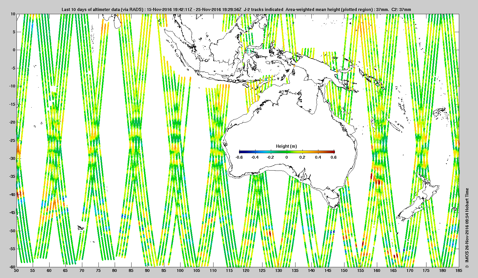Click longitude tick '155' on the x-axis

pyautogui.click(x=360, y=271)
